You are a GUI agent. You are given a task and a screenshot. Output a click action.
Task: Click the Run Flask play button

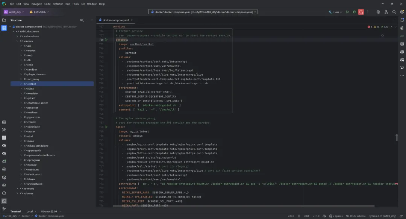(347, 12)
